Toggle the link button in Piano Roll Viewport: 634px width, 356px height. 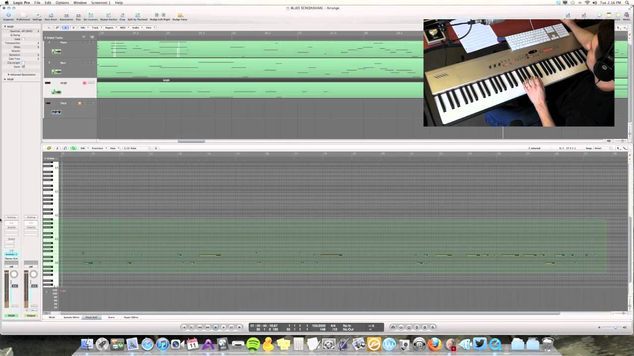pyautogui.click(x=49, y=148)
